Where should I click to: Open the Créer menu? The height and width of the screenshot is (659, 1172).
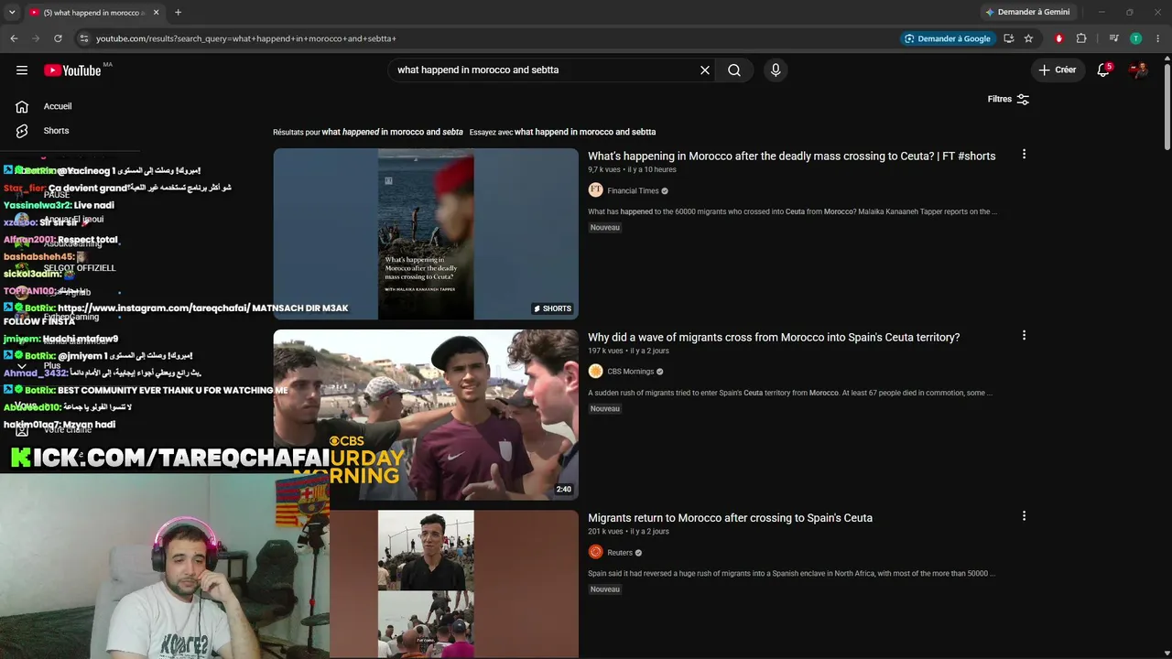pyautogui.click(x=1057, y=70)
